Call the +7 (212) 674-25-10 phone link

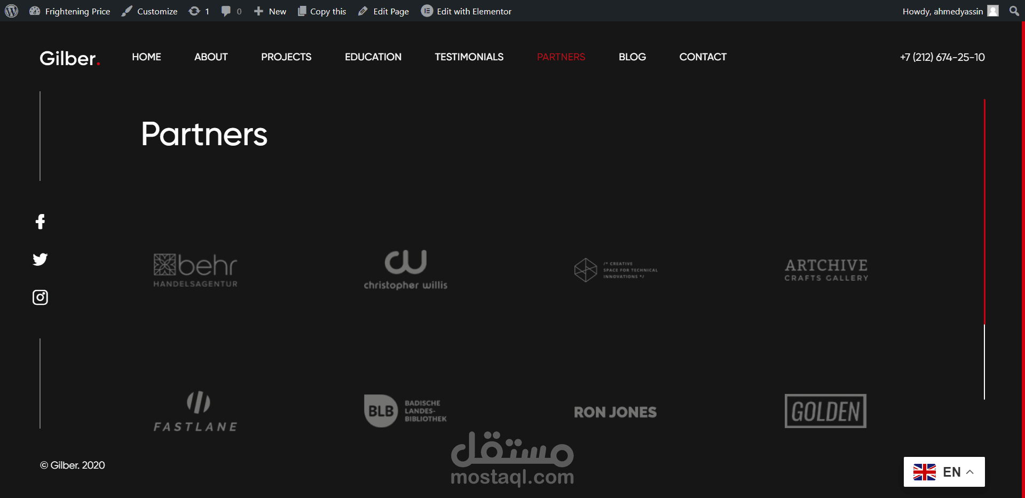click(x=942, y=57)
